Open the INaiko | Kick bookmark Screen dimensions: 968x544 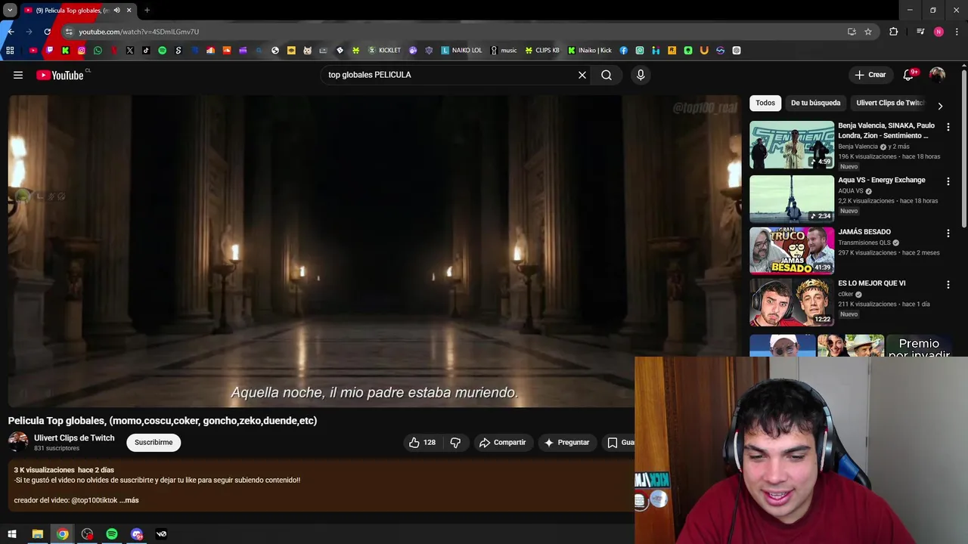click(x=590, y=51)
